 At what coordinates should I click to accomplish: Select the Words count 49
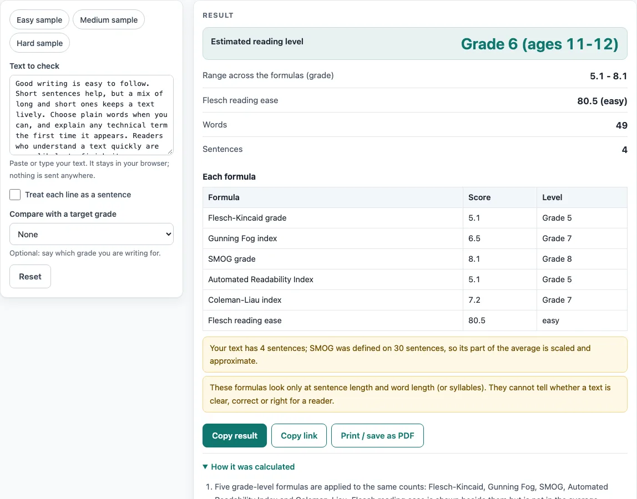(x=621, y=125)
